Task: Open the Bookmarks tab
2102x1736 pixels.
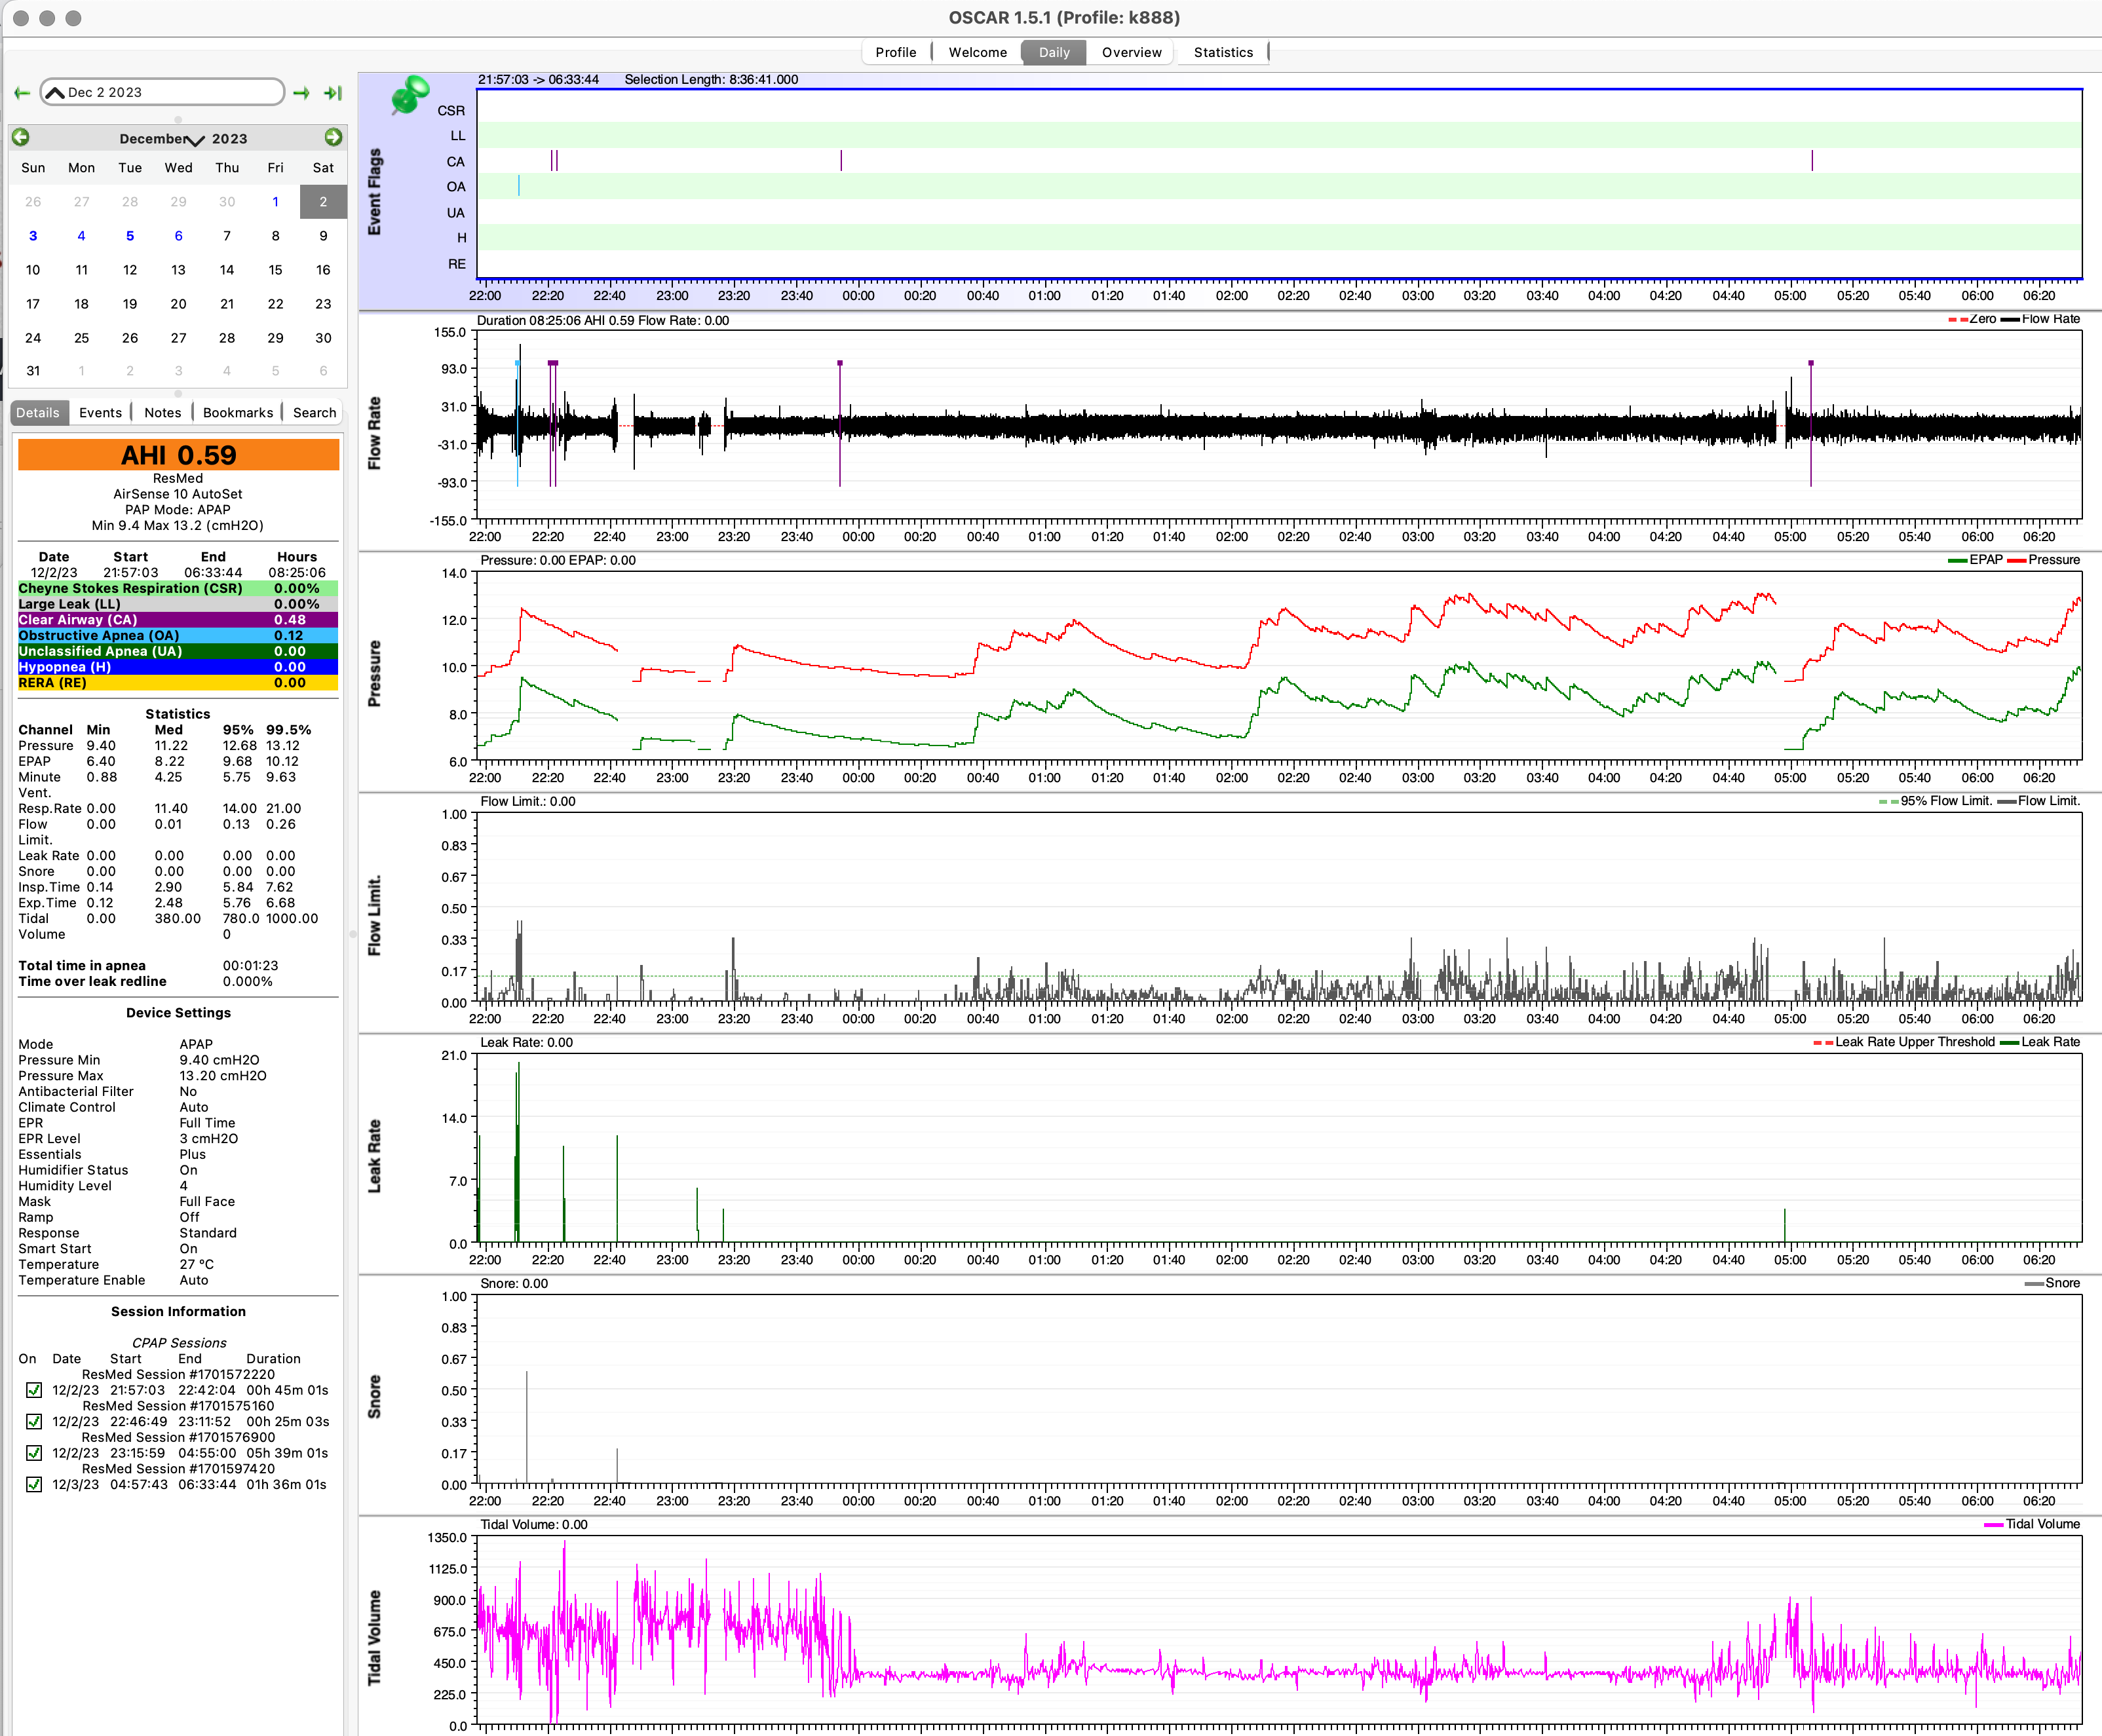Action: tap(238, 413)
